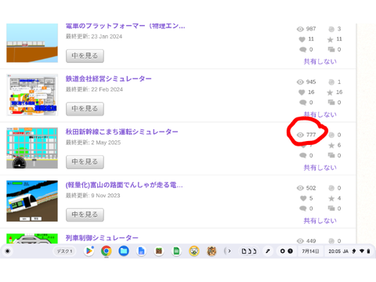376x282 pixels.
Task: Open Google Docs from the shelf
Action: click(x=141, y=251)
